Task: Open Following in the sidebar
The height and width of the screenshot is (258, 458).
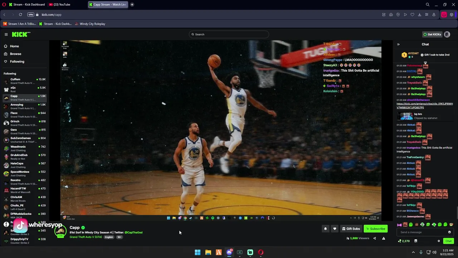Action: click(x=17, y=62)
